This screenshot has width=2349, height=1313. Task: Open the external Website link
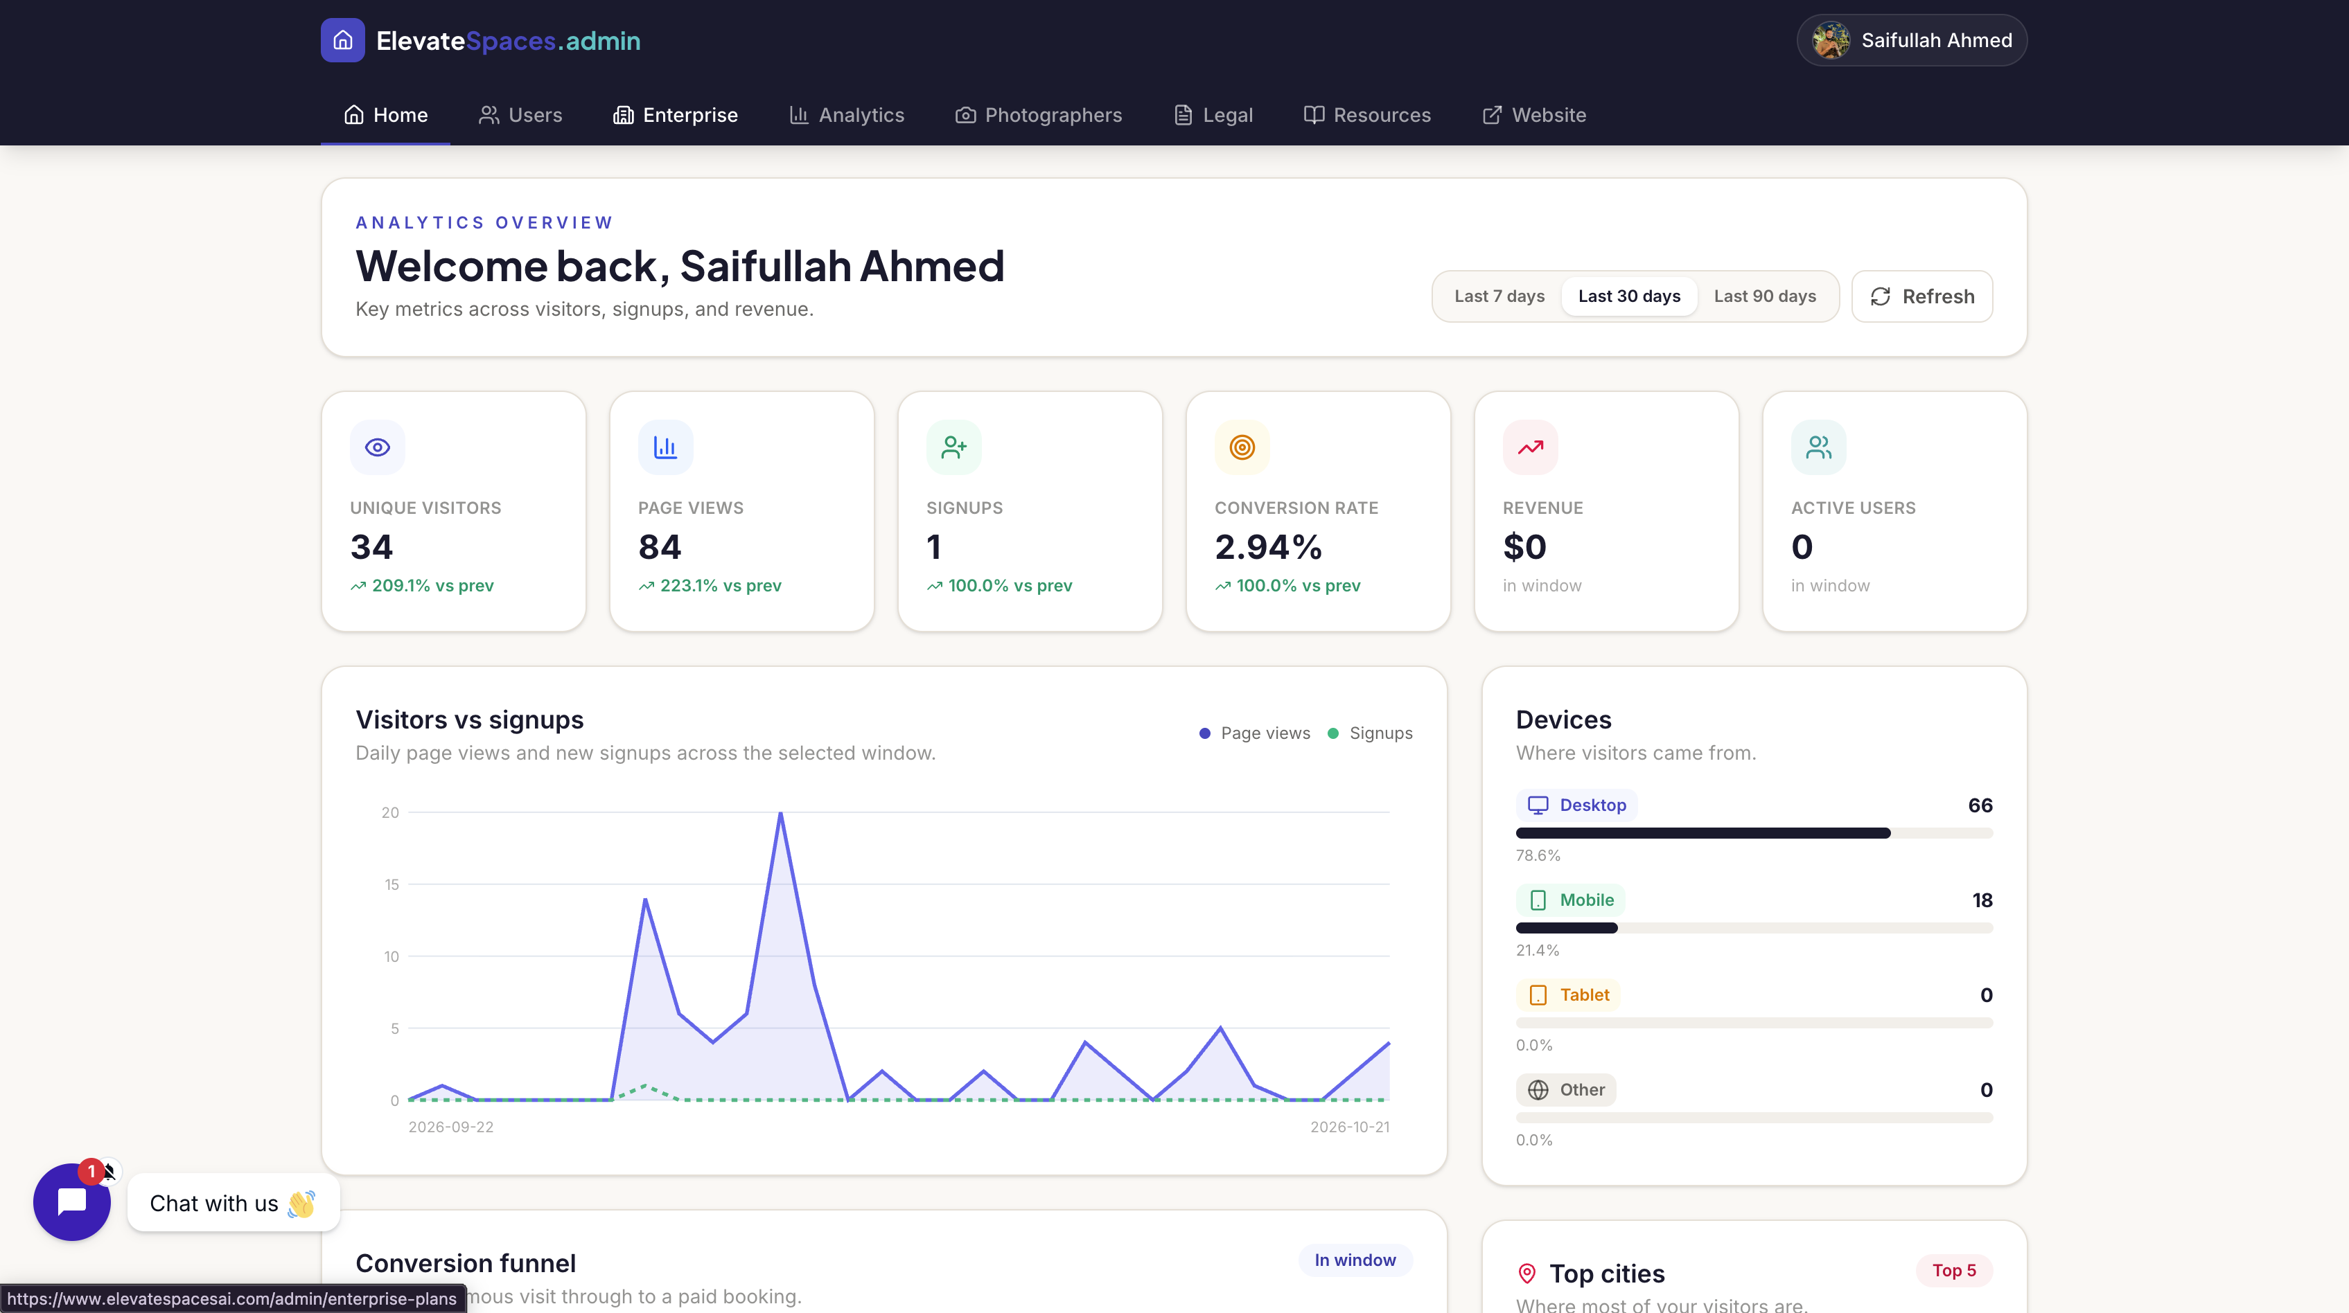tap(1534, 115)
